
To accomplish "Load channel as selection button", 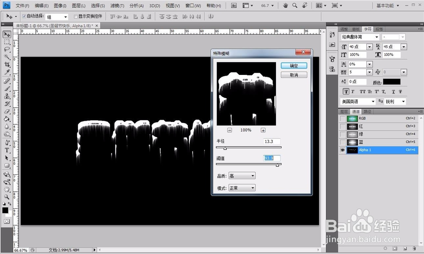I will [x=385, y=248].
